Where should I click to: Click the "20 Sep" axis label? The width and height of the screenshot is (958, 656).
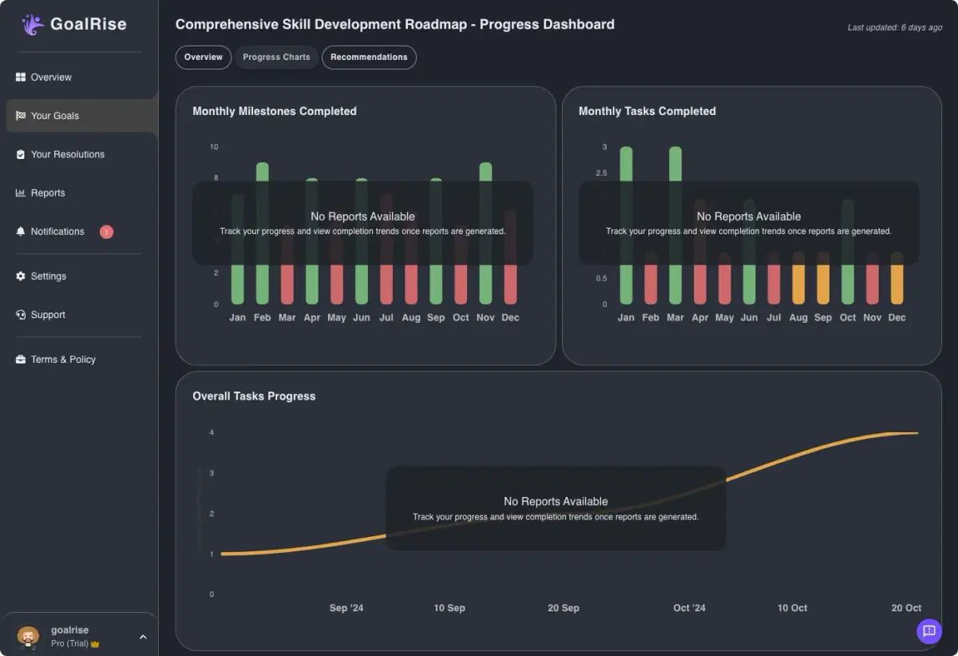pyautogui.click(x=564, y=608)
